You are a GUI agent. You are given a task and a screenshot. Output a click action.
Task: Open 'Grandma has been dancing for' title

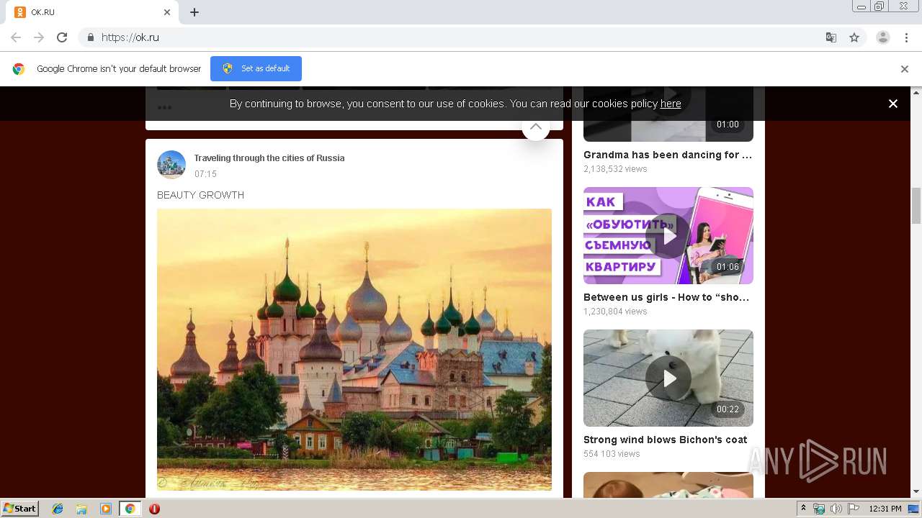[x=668, y=155]
